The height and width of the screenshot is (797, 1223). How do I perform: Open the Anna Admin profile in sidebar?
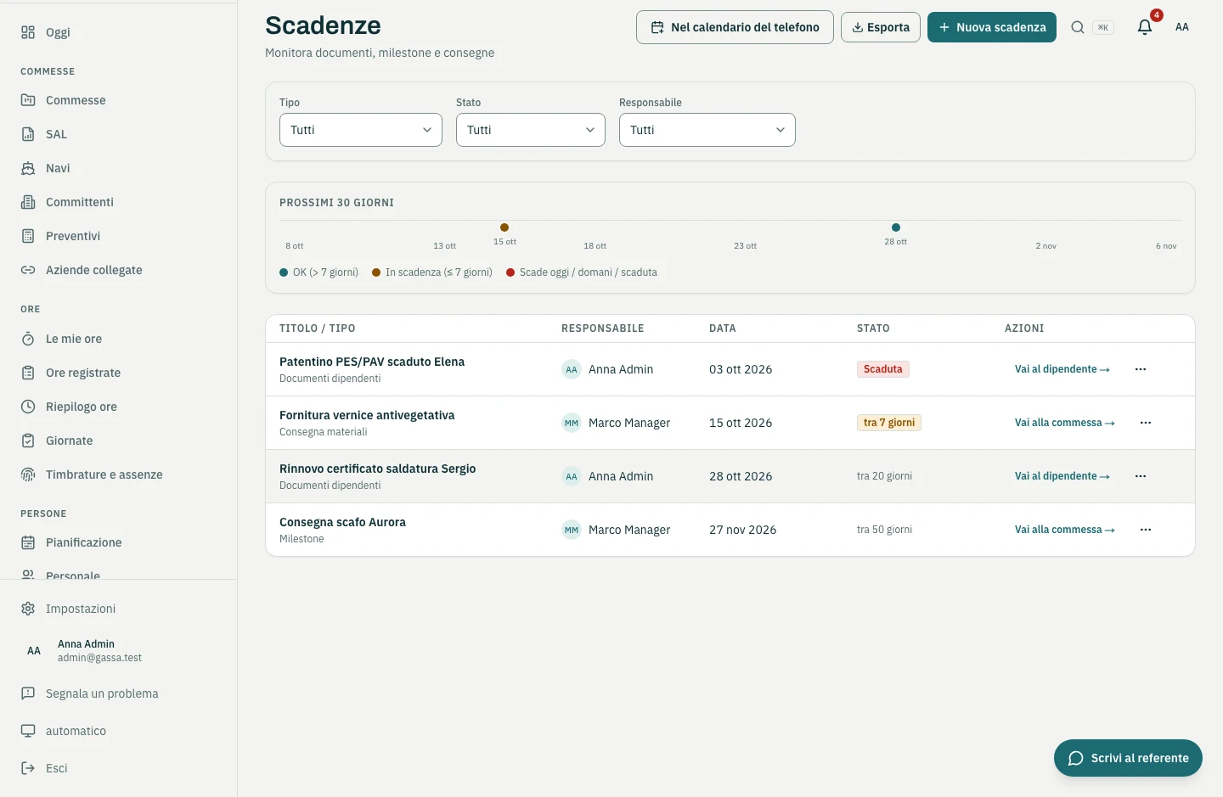[x=119, y=651]
